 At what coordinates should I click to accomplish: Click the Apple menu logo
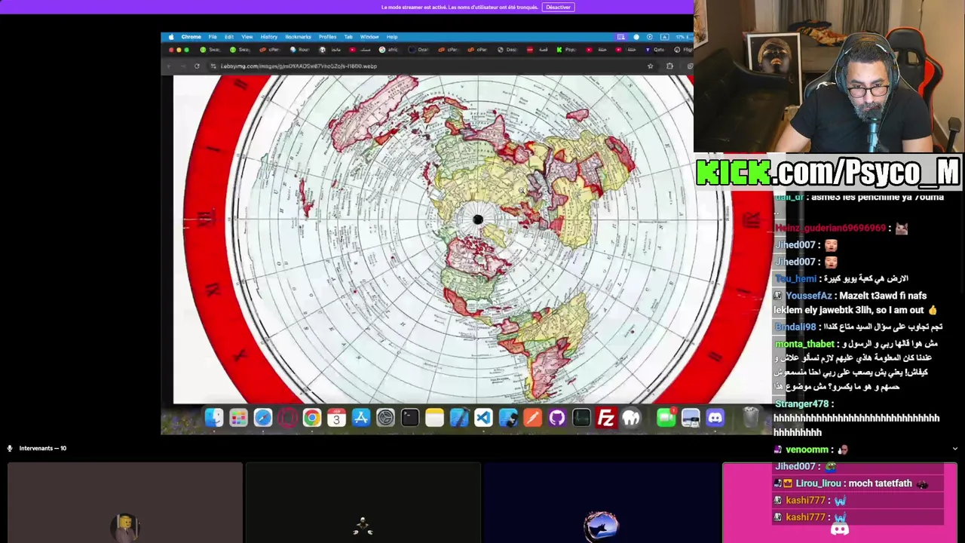tap(171, 37)
